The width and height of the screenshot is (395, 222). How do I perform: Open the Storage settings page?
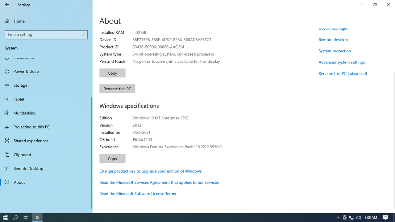click(46, 85)
